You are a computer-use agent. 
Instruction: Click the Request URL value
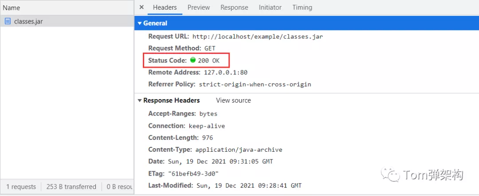pyautogui.click(x=258, y=37)
